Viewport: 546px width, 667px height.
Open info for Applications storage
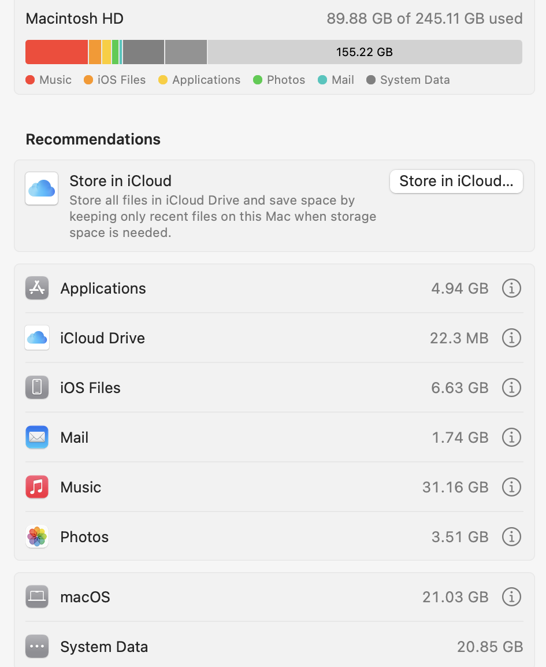pyautogui.click(x=511, y=288)
